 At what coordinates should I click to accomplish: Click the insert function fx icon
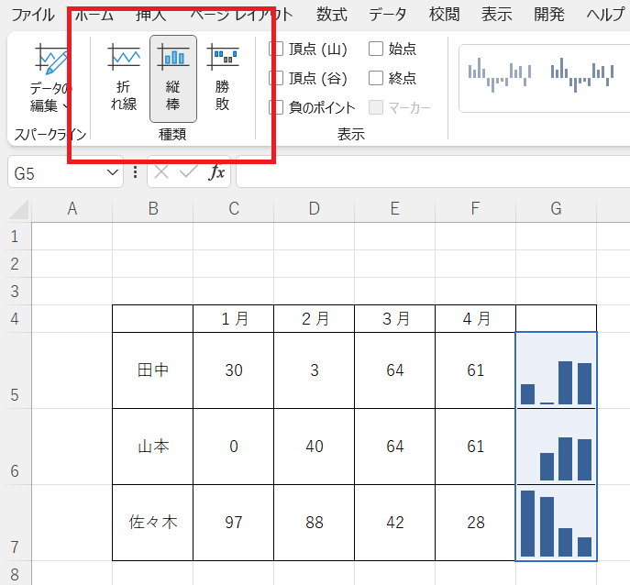click(216, 172)
